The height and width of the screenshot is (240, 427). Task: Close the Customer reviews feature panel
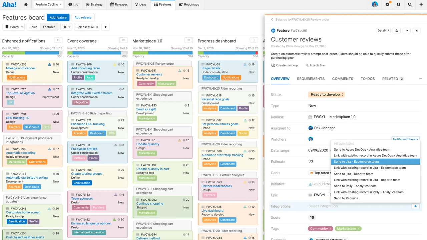(417, 30)
